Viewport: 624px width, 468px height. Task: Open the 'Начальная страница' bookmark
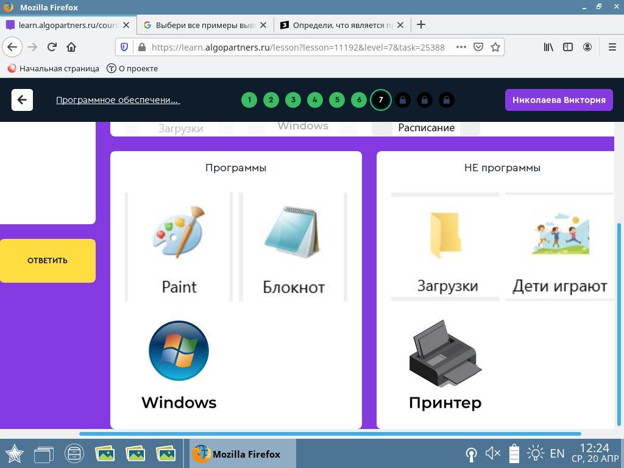pyautogui.click(x=54, y=68)
